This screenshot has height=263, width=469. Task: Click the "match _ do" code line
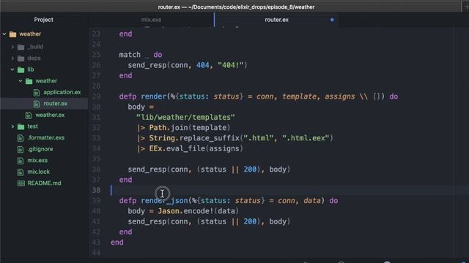[x=141, y=55]
